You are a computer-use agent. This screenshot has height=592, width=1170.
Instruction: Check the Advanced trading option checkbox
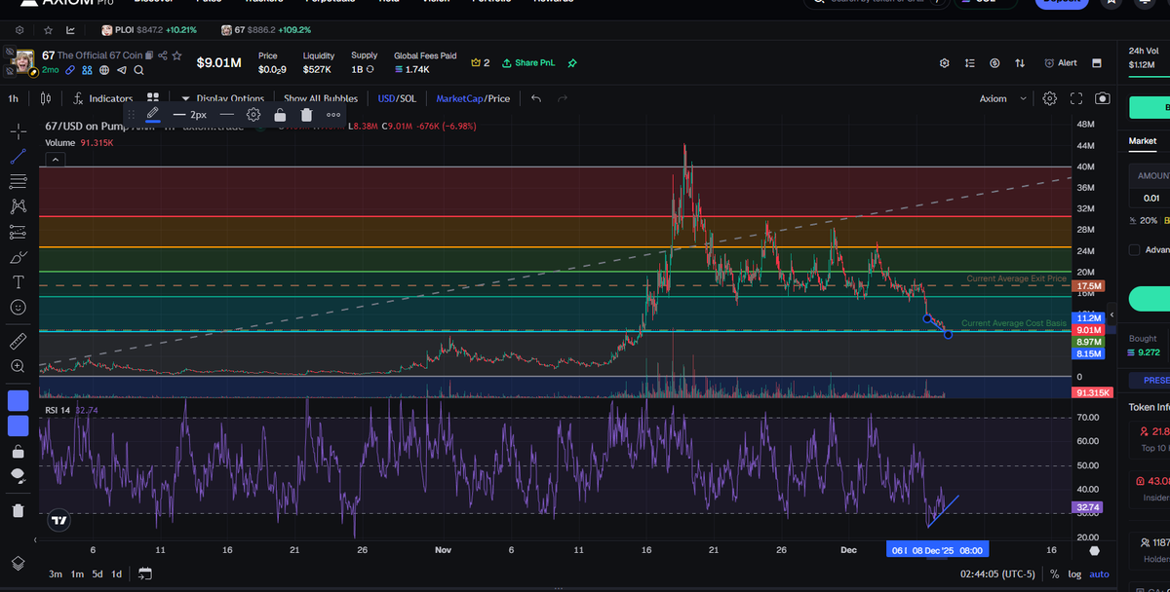pos(1135,250)
